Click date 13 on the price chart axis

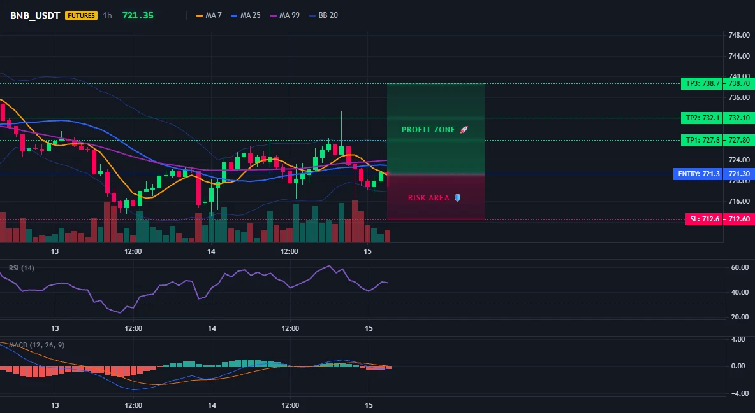[x=55, y=251]
